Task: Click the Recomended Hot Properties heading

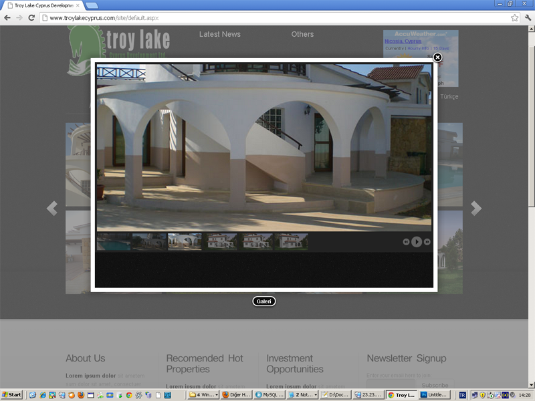Action: coord(205,364)
